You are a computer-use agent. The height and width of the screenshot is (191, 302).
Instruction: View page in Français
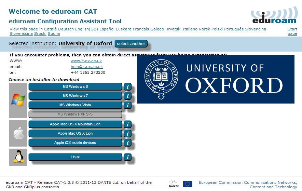tap(141, 29)
